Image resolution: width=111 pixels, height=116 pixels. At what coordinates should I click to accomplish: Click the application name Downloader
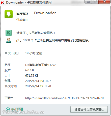tap(45, 13)
